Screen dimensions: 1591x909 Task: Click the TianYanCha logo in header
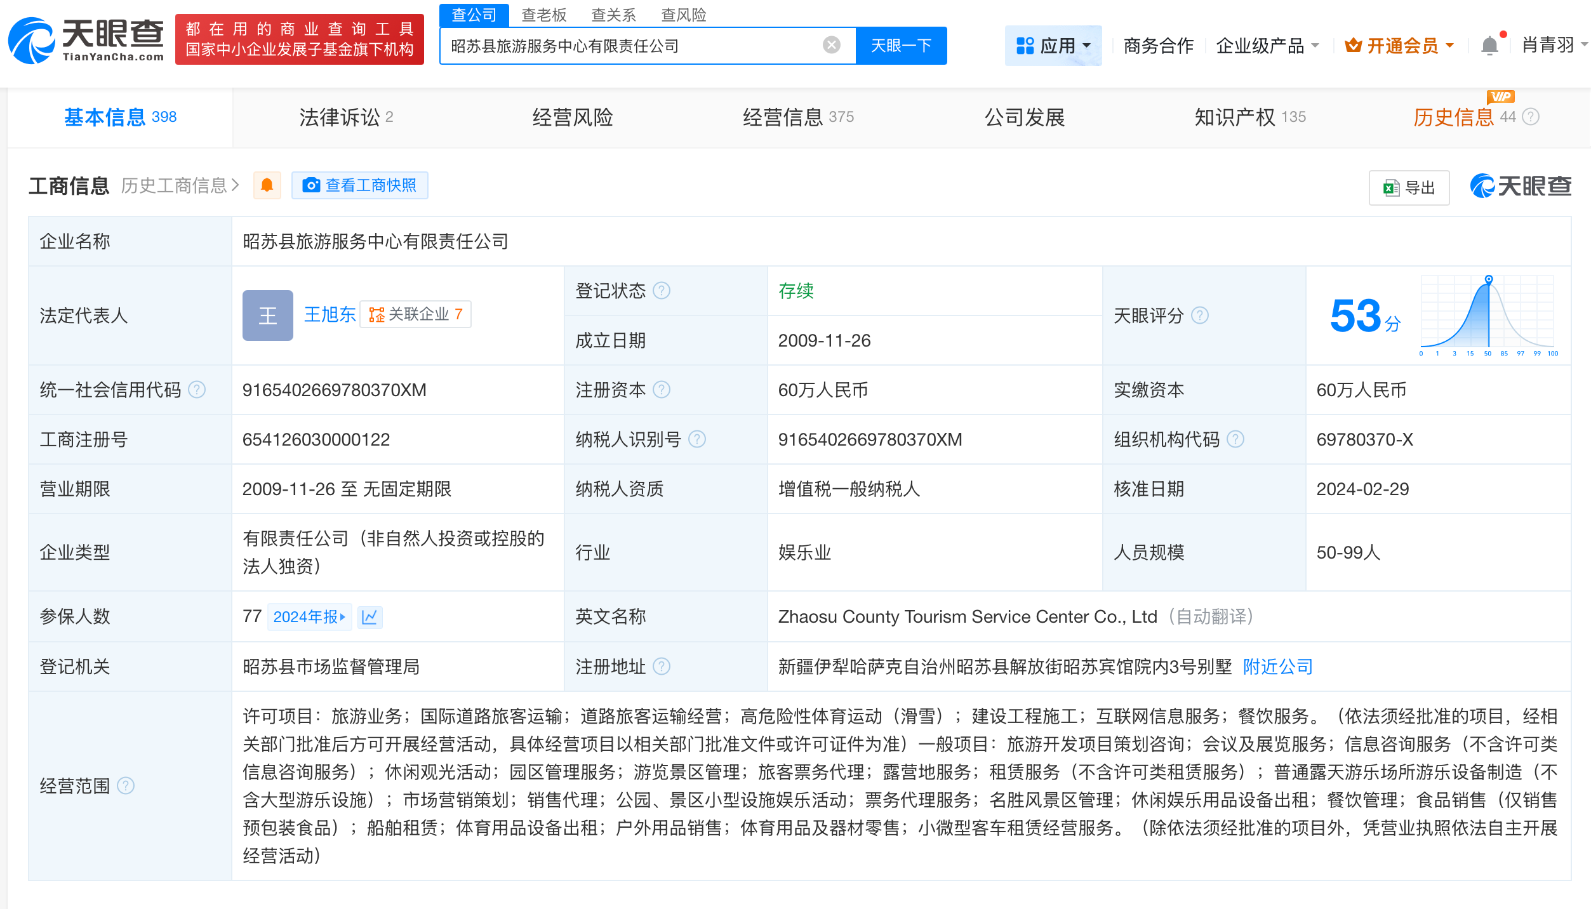[x=86, y=41]
